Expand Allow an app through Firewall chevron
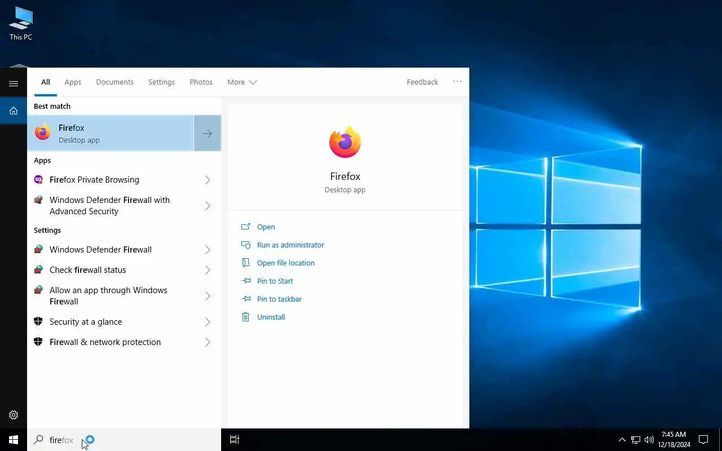722x451 pixels. point(208,296)
